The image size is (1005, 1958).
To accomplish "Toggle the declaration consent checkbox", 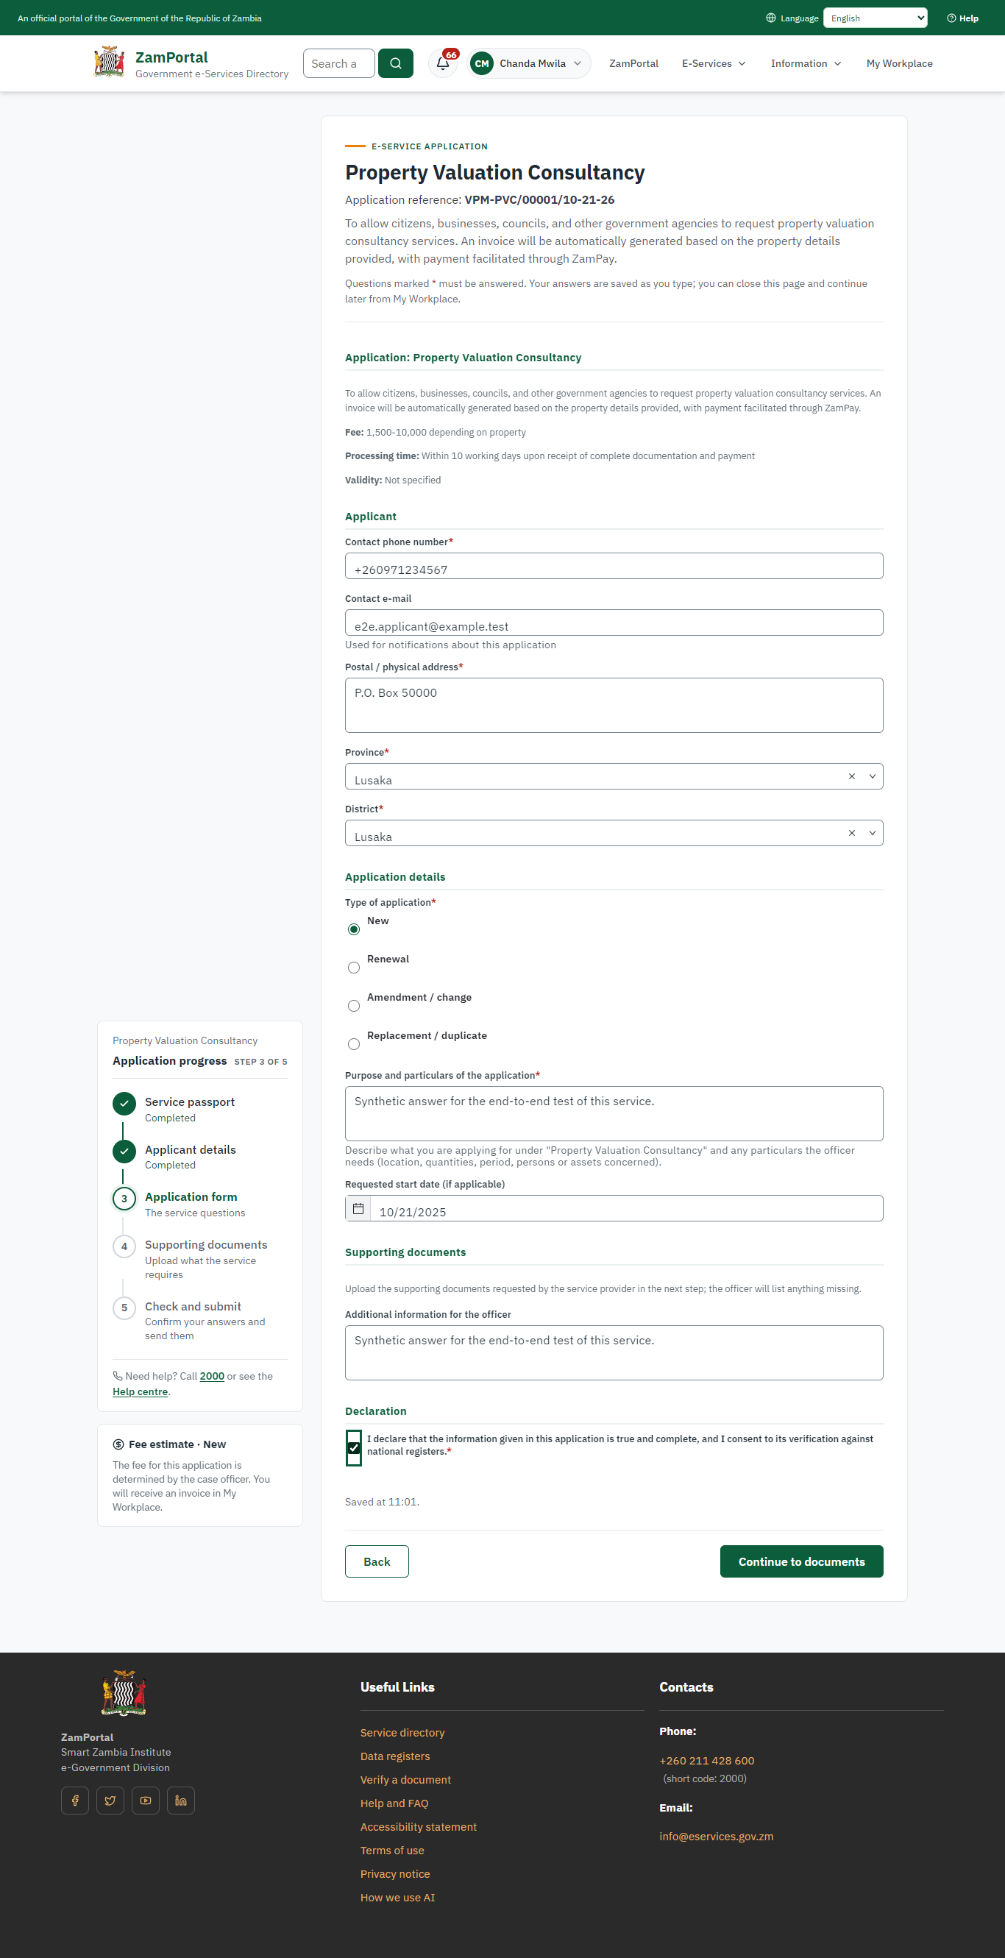I will click(353, 1448).
